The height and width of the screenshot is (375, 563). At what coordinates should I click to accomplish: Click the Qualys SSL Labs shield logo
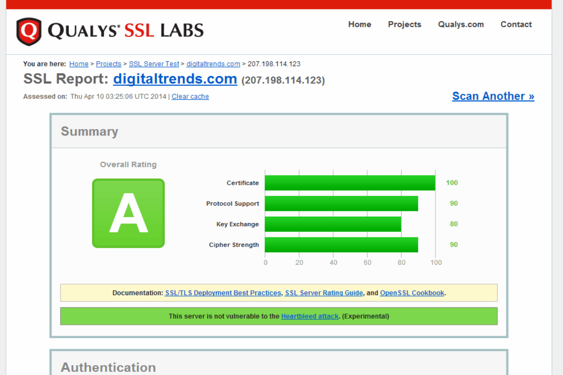pos(29,31)
